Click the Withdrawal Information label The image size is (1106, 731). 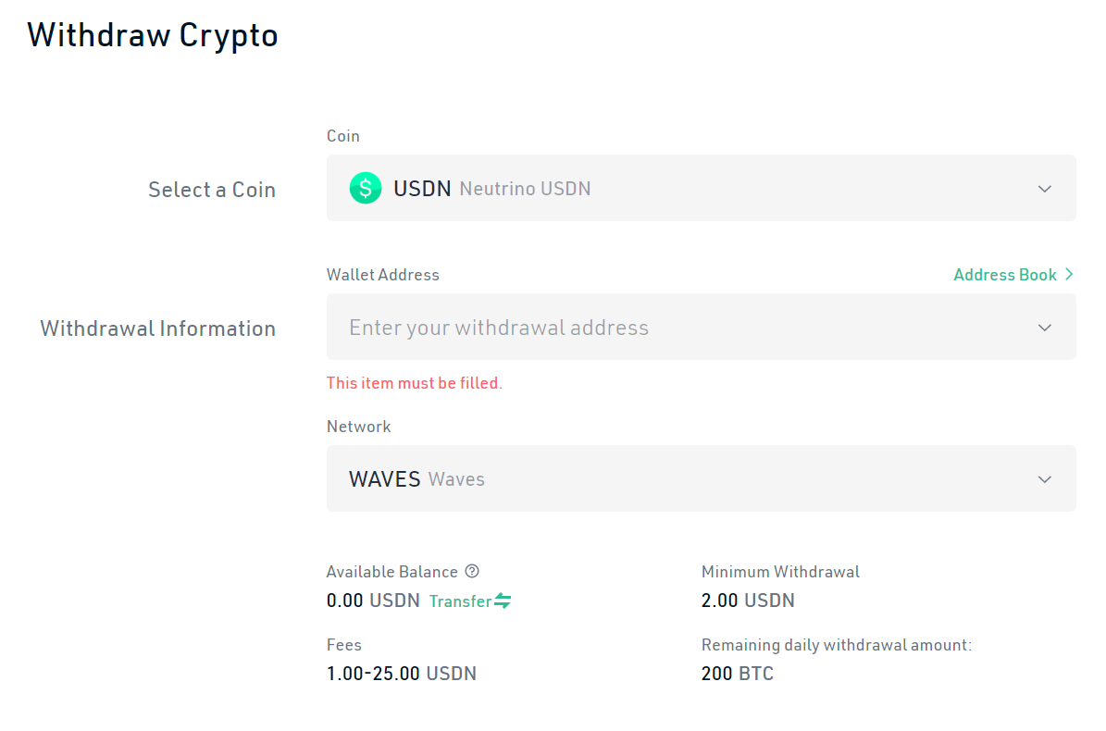pyautogui.click(x=158, y=328)
